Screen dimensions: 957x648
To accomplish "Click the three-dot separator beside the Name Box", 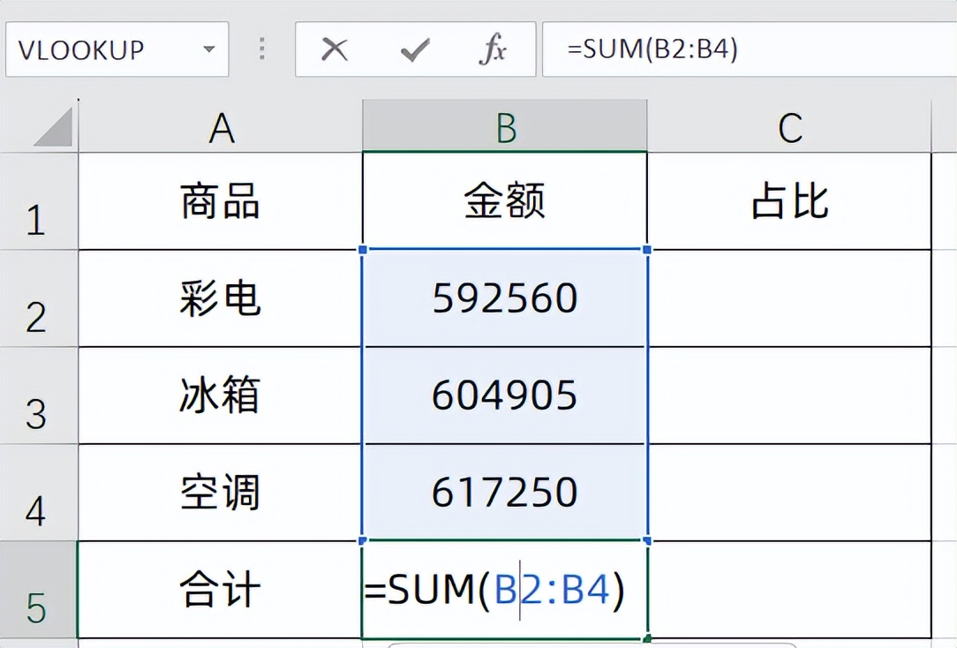I will point(261,50).
